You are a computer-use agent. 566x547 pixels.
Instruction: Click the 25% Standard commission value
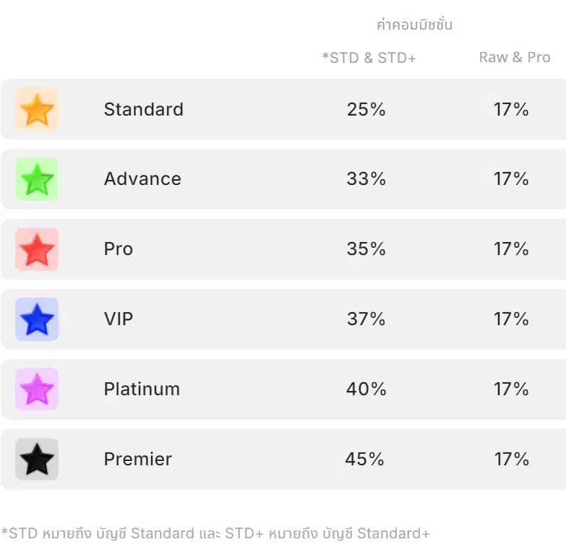coord(366,109)
